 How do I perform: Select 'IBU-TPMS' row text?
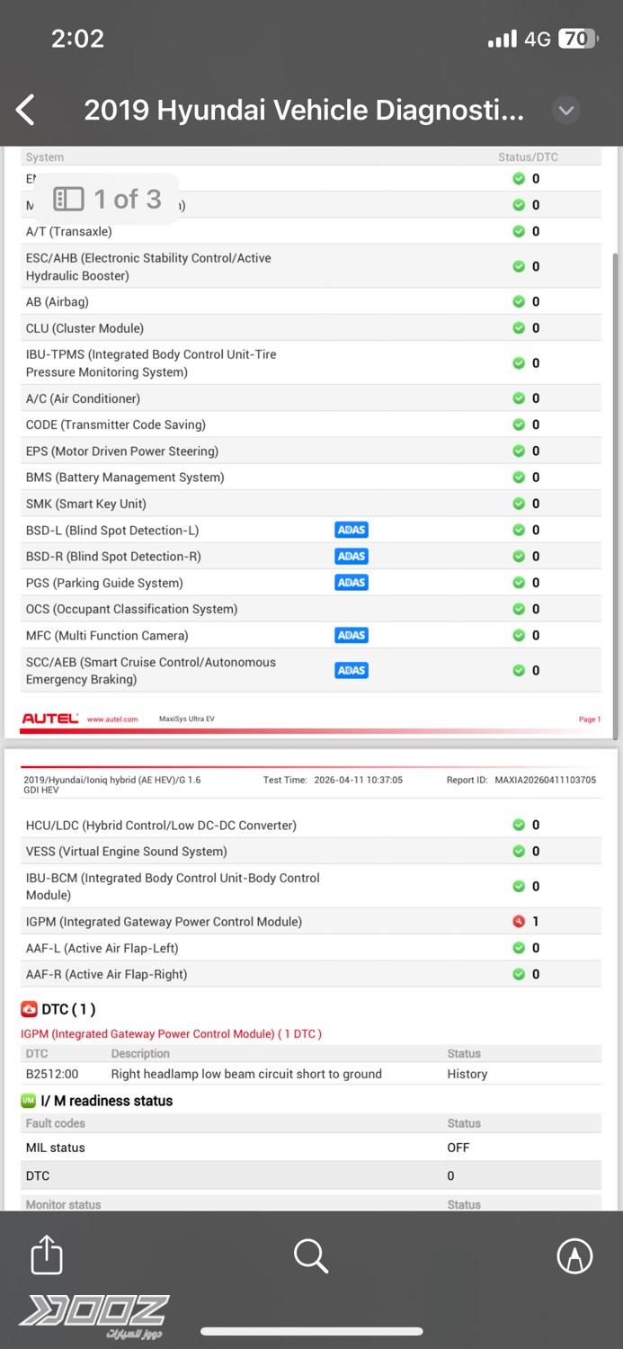(151, 362)
